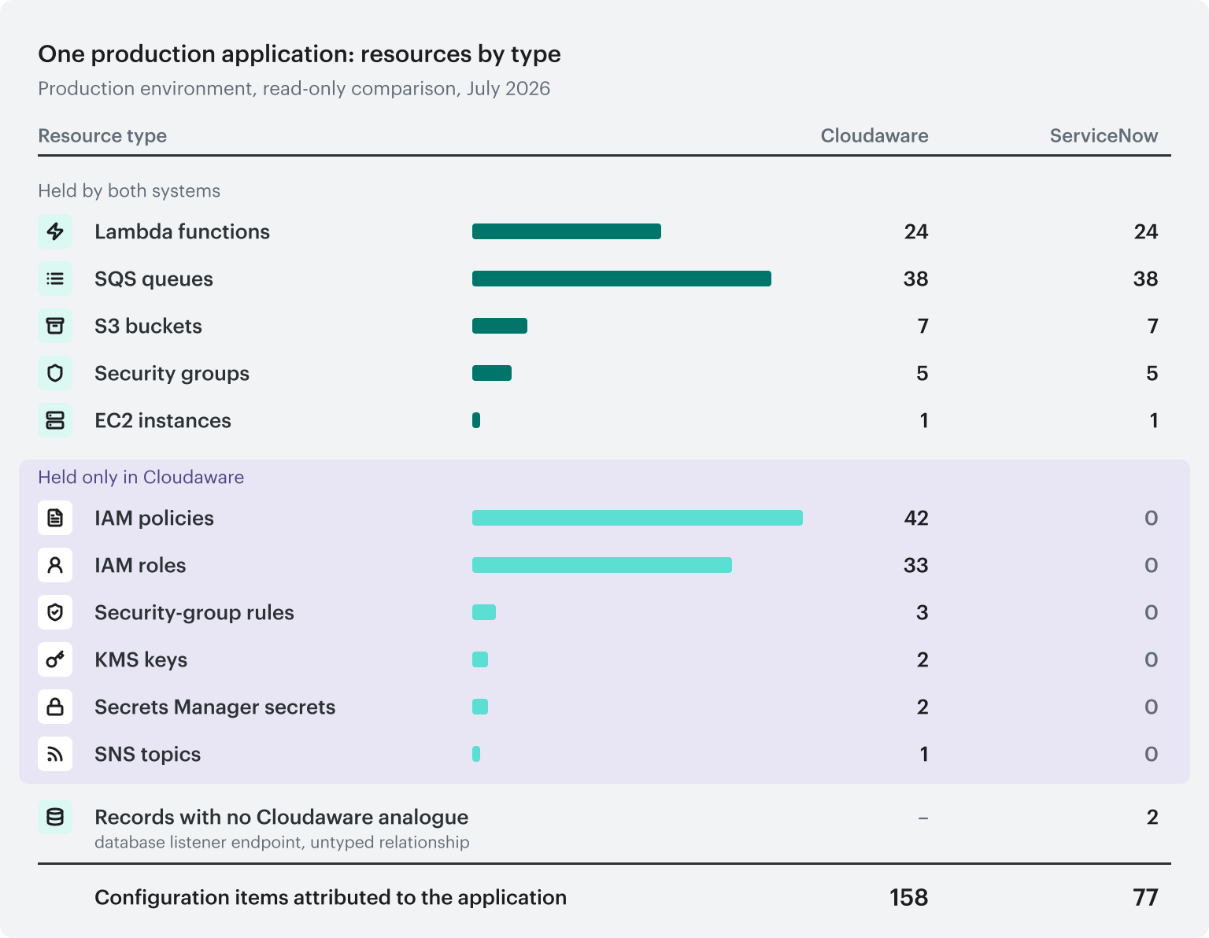
Task: Click the Secrets Manager secrets lock icon
Action: [x=55, y=707]
